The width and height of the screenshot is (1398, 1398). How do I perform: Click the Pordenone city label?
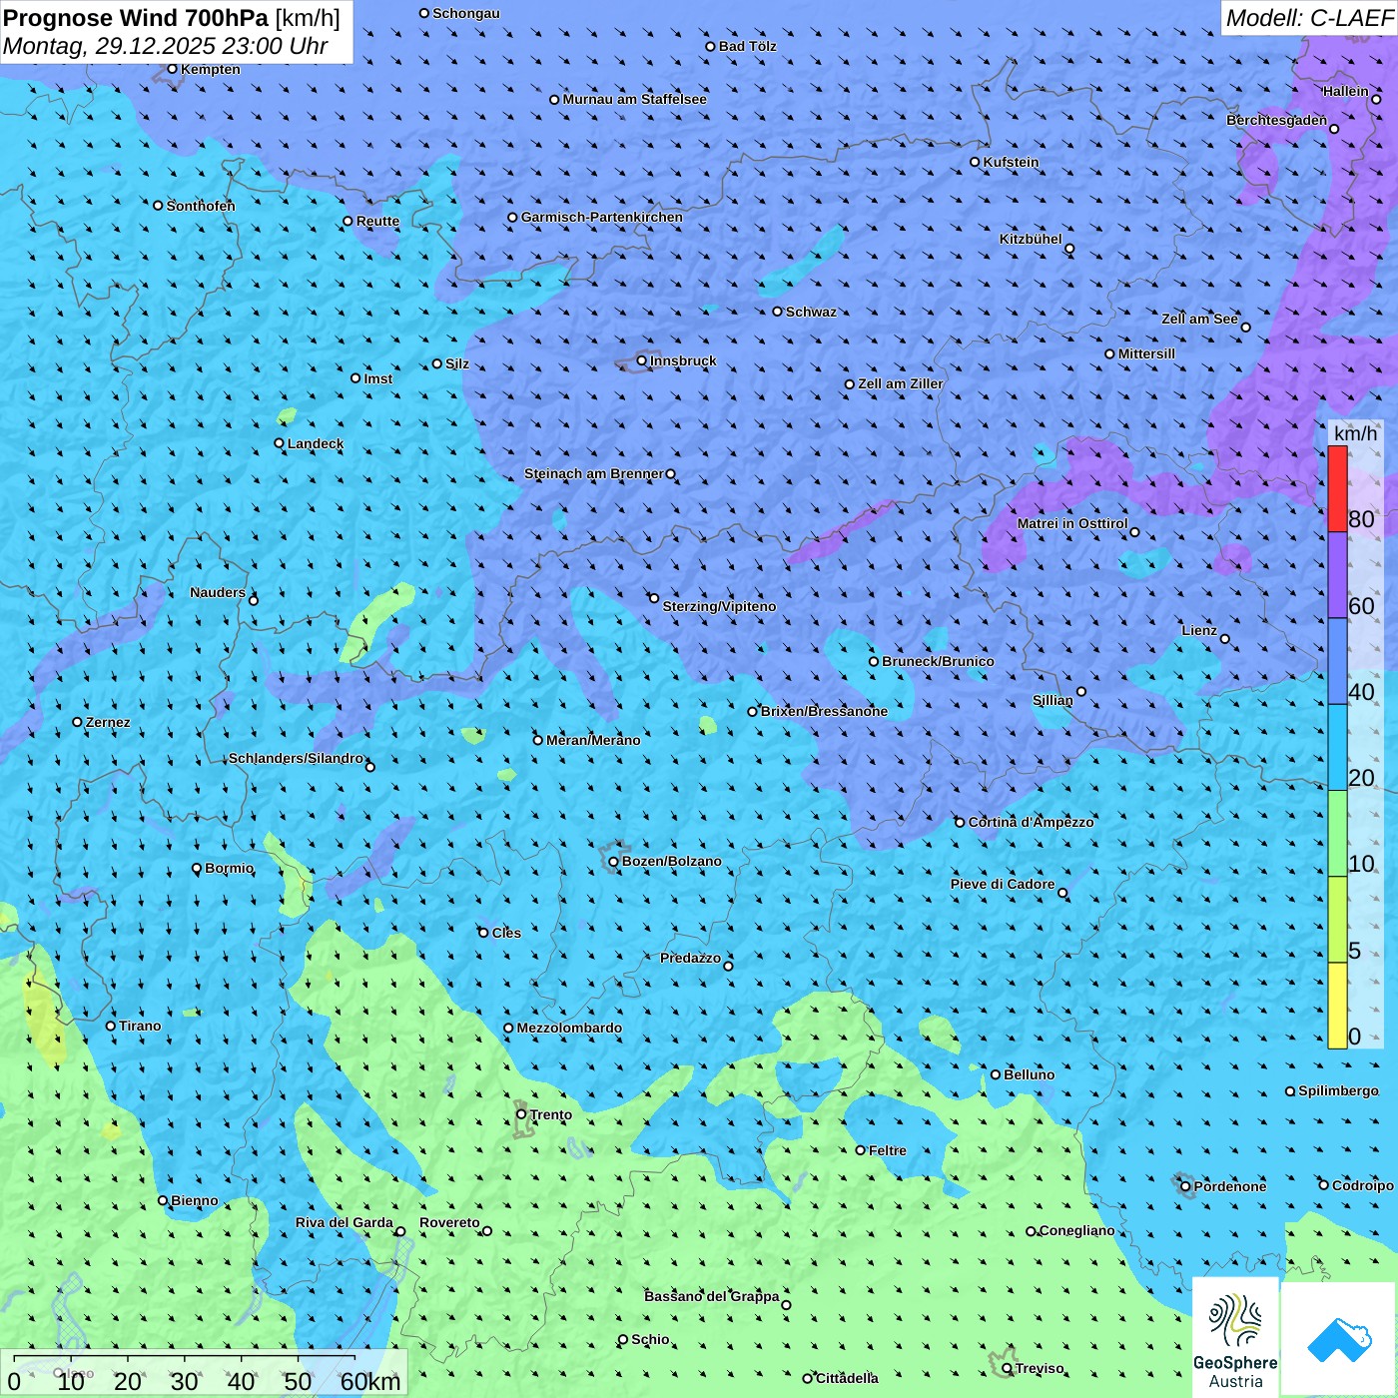click(1230, 1186)
